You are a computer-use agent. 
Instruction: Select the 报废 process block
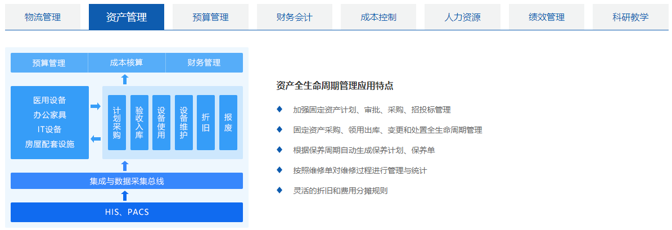pos(228,123)
